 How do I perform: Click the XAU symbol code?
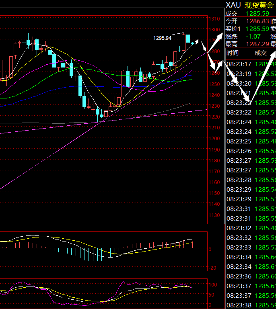(x=233, y=5)
